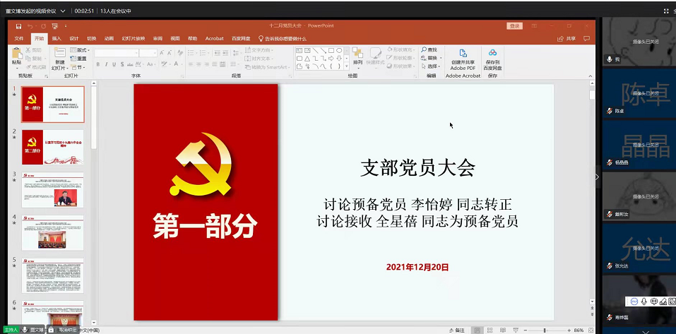Screen dimensions: 676x334
Task: Click the zoom in plus button
Action: 569,330
